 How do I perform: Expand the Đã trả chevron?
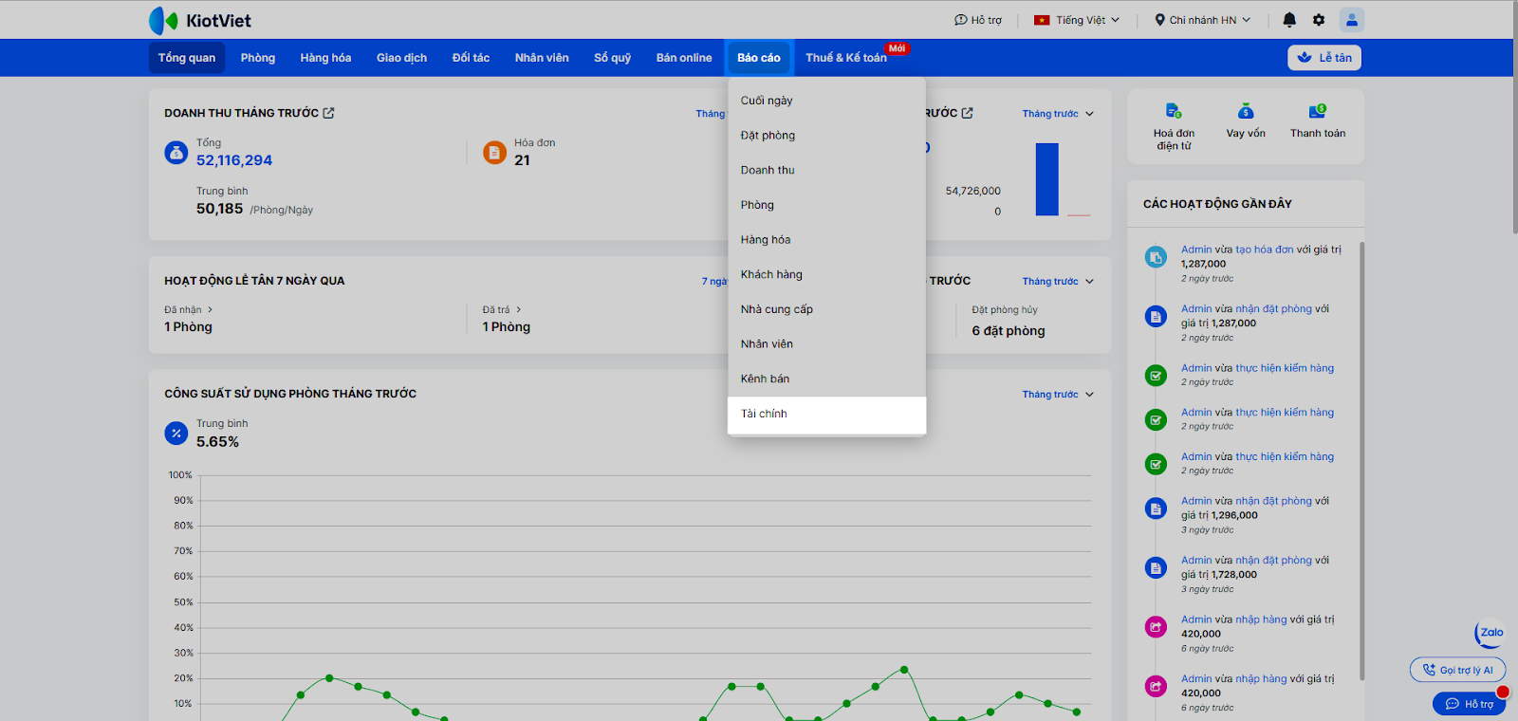point(518,310)
